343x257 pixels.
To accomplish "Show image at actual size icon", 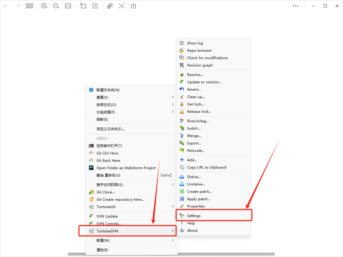I will click(x=68, y=6).
